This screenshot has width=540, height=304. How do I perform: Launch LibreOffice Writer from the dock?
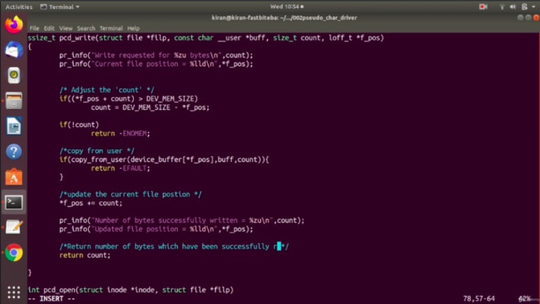(14, 126)
